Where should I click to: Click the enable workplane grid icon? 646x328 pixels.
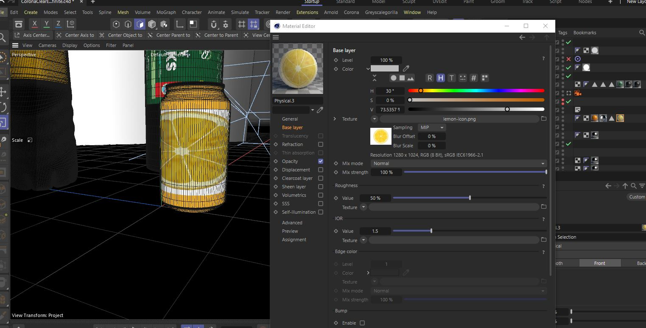(x=241, y=24)
